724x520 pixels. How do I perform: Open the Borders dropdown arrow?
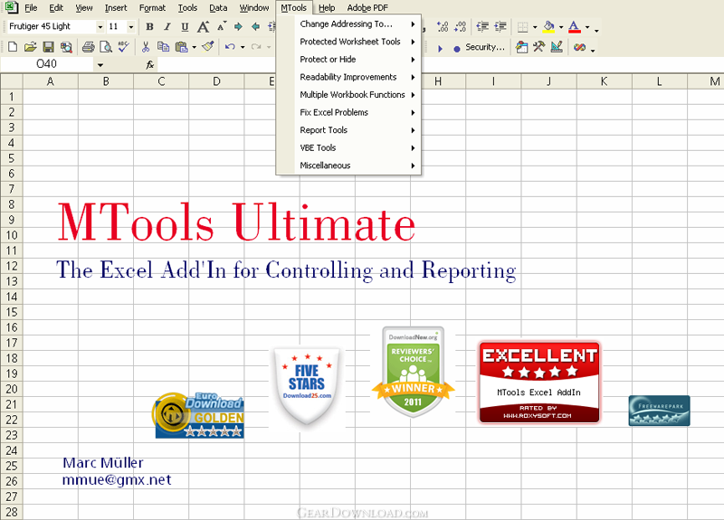tap(535, 27)
